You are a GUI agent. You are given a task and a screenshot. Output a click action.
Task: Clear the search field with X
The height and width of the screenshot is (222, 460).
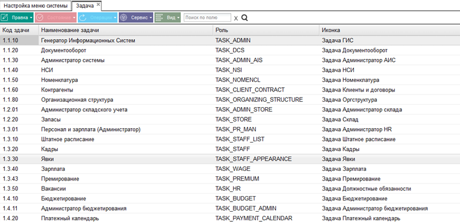(x=236, y=18)
